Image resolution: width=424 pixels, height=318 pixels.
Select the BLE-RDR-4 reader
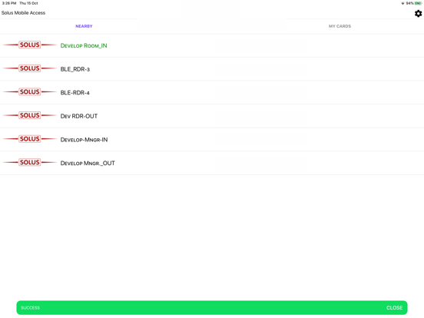click(212, 92)
